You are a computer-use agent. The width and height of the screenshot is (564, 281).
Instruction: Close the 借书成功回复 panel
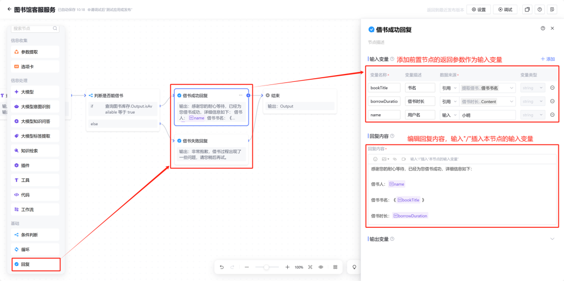[553, 28]
